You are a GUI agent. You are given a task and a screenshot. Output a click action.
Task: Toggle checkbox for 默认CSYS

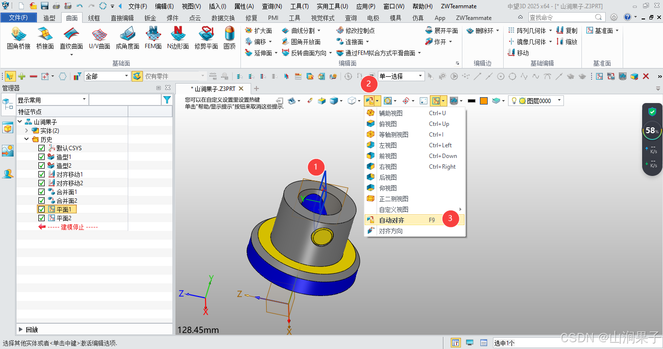click(x=41, y=148)
